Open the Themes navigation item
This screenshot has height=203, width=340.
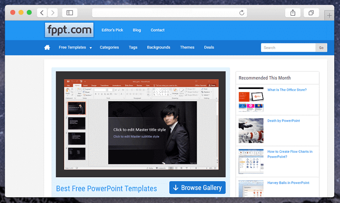coord(187,47)
